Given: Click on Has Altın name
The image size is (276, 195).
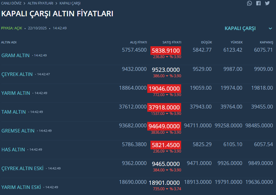Looking at the screenshot, I should tap(13, 150).
